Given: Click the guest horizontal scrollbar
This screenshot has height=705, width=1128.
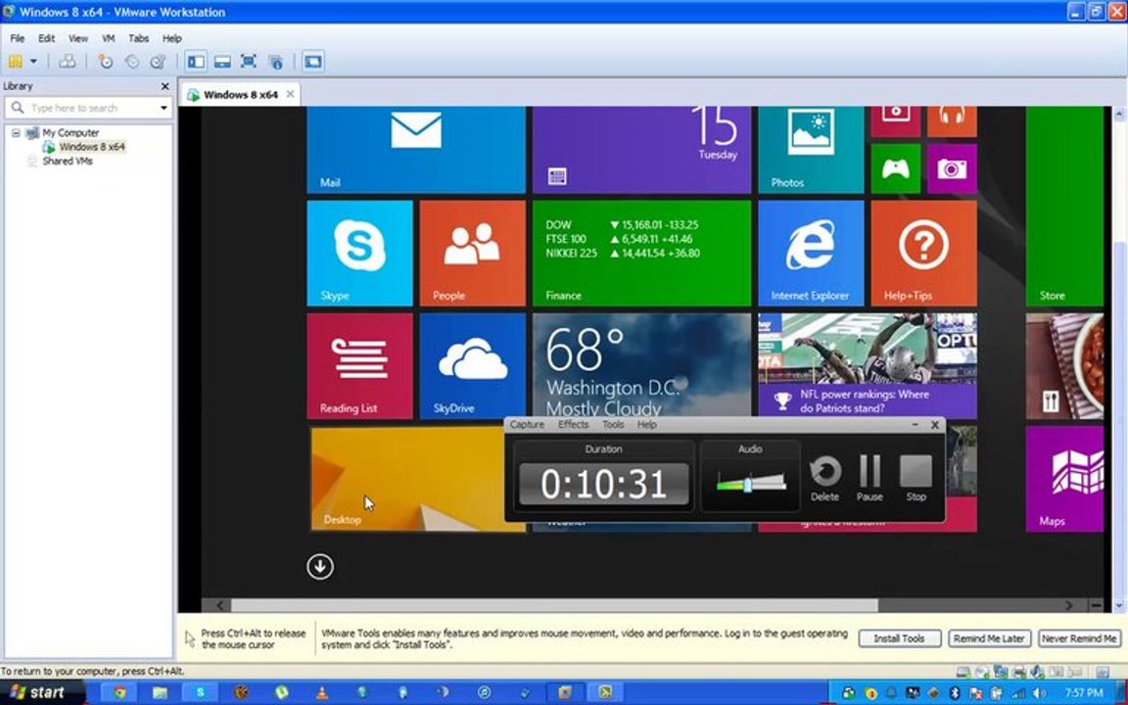Looking at the screenshot, I should coord(554,606).
